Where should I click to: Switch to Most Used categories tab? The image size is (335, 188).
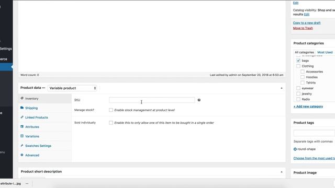point(325,52)
